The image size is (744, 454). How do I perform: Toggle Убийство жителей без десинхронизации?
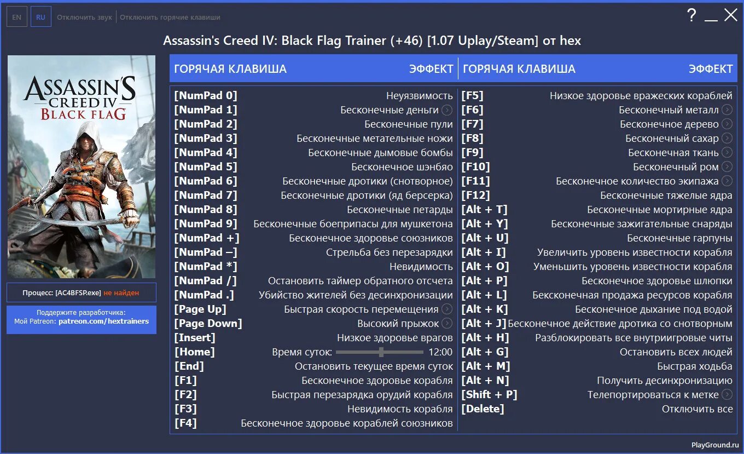(356, 295)
